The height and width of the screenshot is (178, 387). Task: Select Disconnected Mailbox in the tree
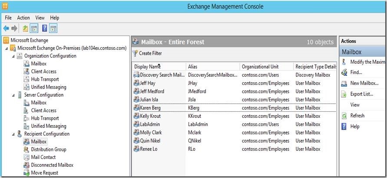[x=52, y=165]
